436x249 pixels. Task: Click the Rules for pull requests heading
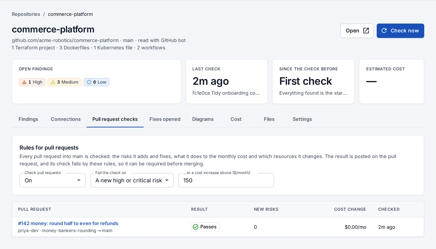(x=49, y=148)
